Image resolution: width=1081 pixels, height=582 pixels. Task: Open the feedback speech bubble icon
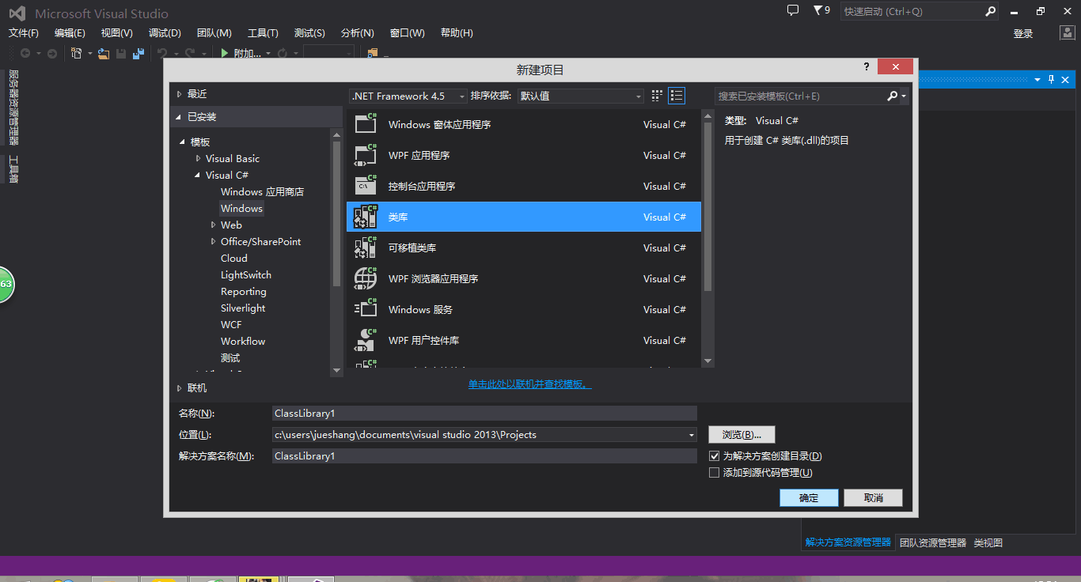[793, 10]
